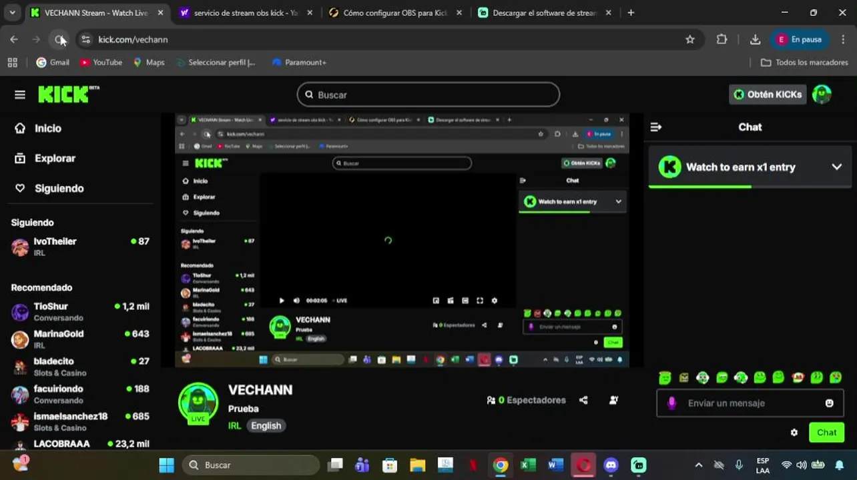Focus the Kick Buscar search field

pyautogui.click(x=428, y=95)
